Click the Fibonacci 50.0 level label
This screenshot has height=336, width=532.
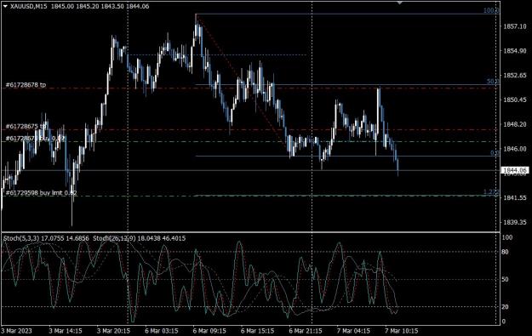click(493, 82)
